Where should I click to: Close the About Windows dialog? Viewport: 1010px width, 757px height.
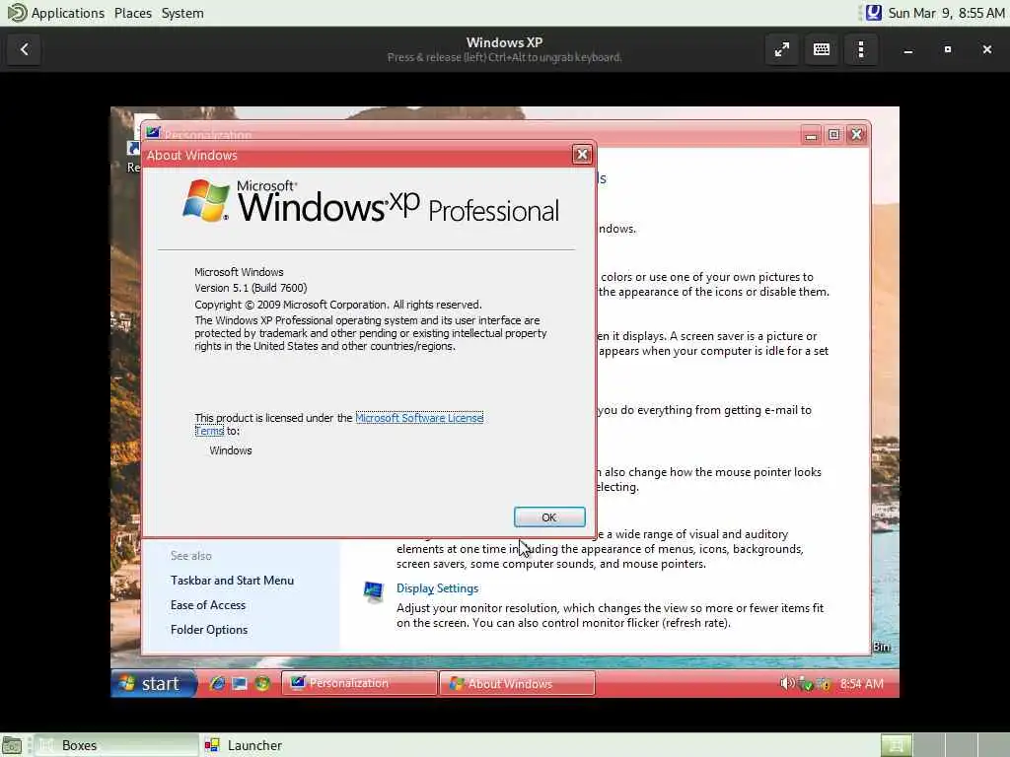tap(582, 155)
